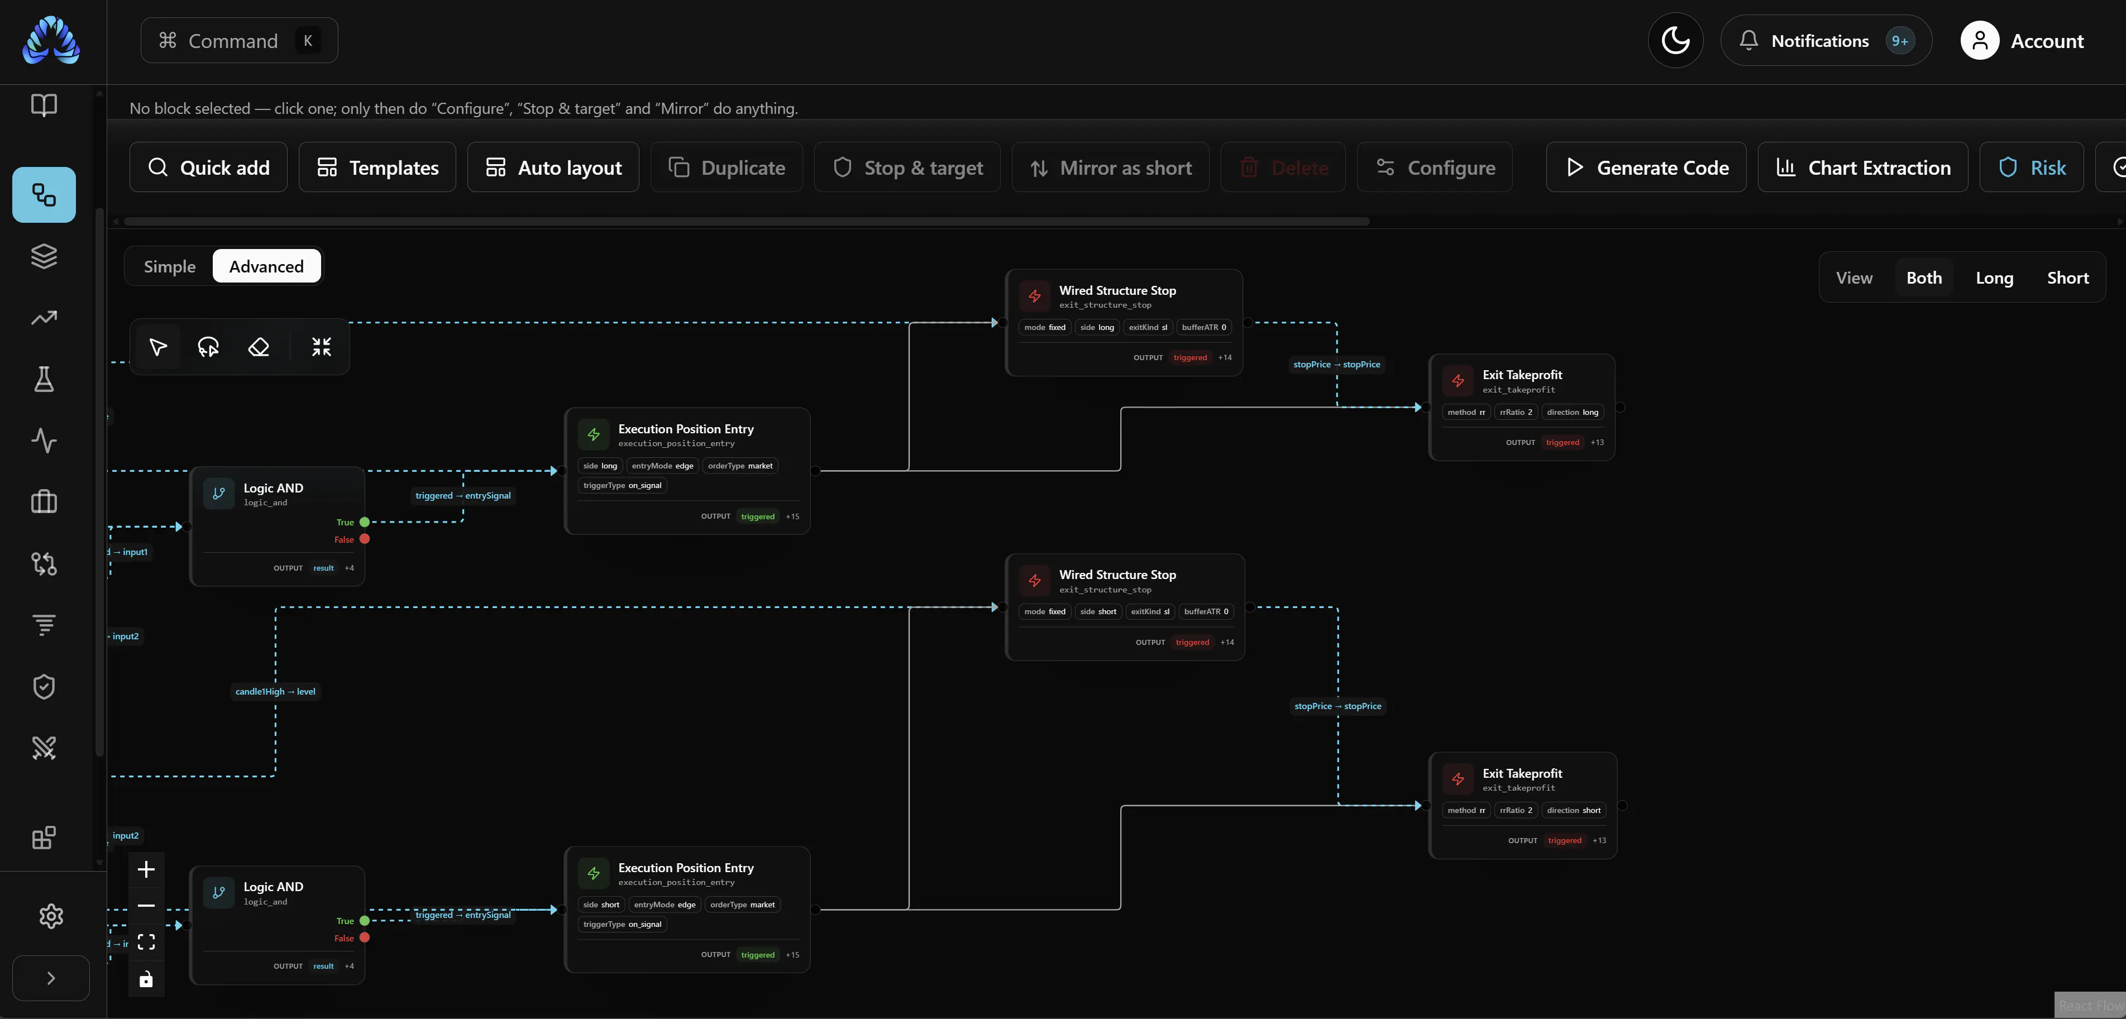2126x1019 pixels.
Task: Set view filter to Both
Action: tap(1924, 278)
